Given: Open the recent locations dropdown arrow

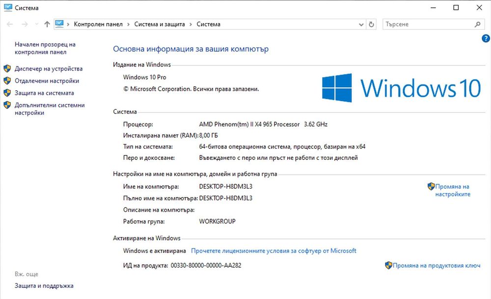Looking at the screenshot, I should [37, 24].
